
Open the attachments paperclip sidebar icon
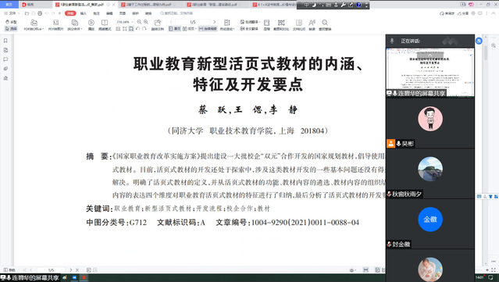[x=5, y=69]
